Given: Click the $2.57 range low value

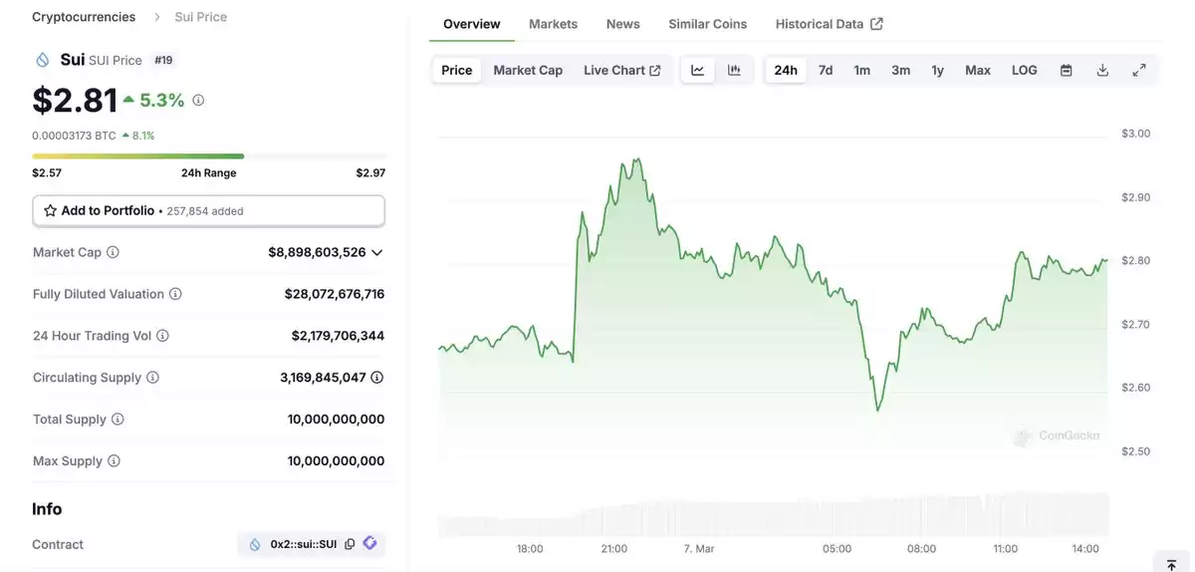Looking at the screenshot, I should pos(47,173).
